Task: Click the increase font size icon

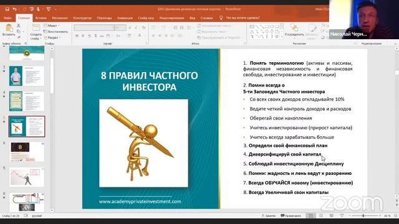Action: [x=130, y=27]
